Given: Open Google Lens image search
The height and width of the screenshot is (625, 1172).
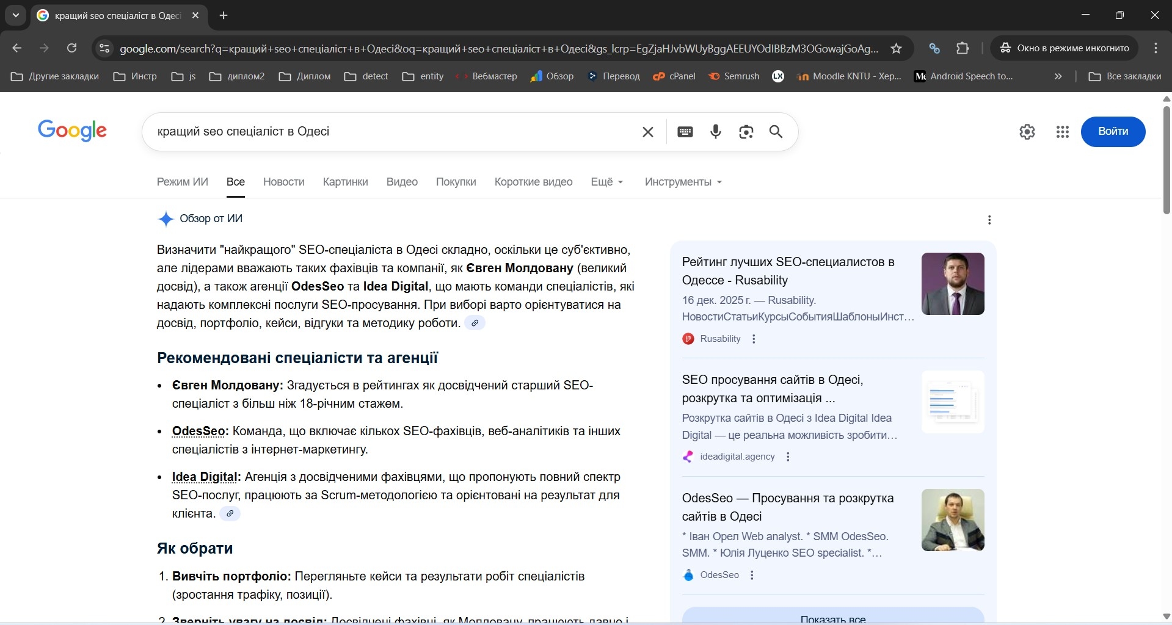Looking at the screenshot, I should pos(746,131).
